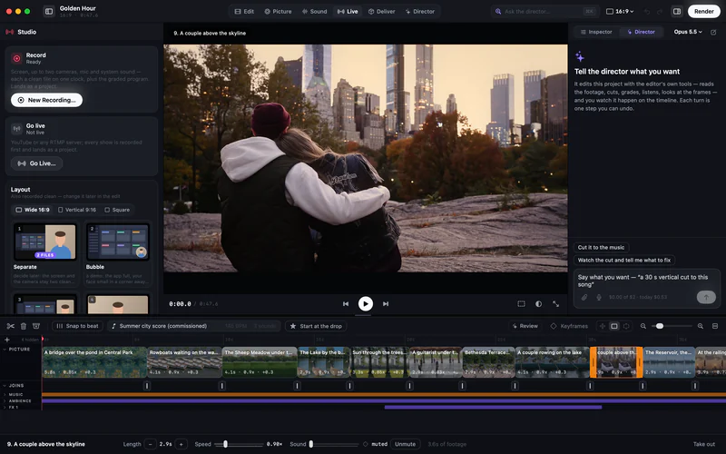Click the timeline panel collapse icon at far right
The height and width of the screenshot is (454, 726).
(715, 326)
